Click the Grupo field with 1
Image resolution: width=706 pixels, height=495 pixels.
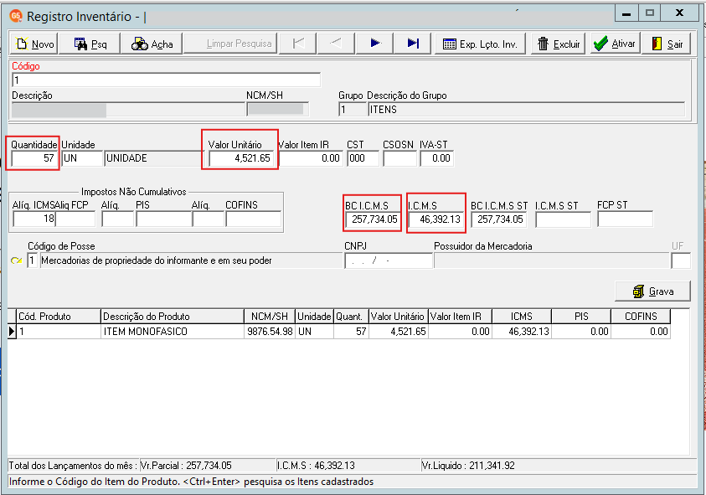click(x=353, y=110)
